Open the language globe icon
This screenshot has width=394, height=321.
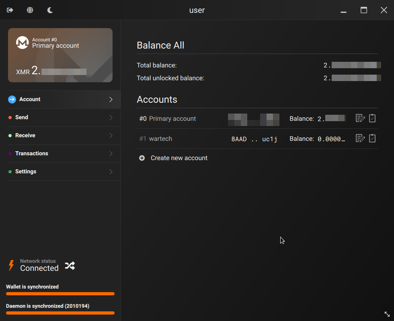(x=30, y=10)
